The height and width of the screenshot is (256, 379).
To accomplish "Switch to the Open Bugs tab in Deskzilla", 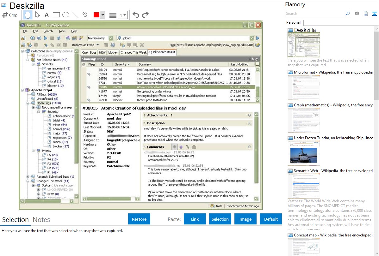I will click(x=89, y=52).
